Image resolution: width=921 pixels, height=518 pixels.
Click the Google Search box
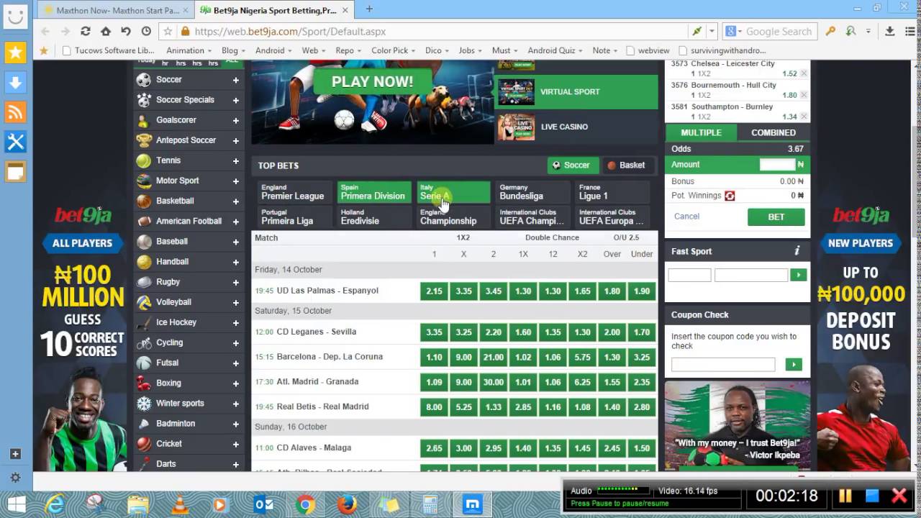click(x=779, y=32)
